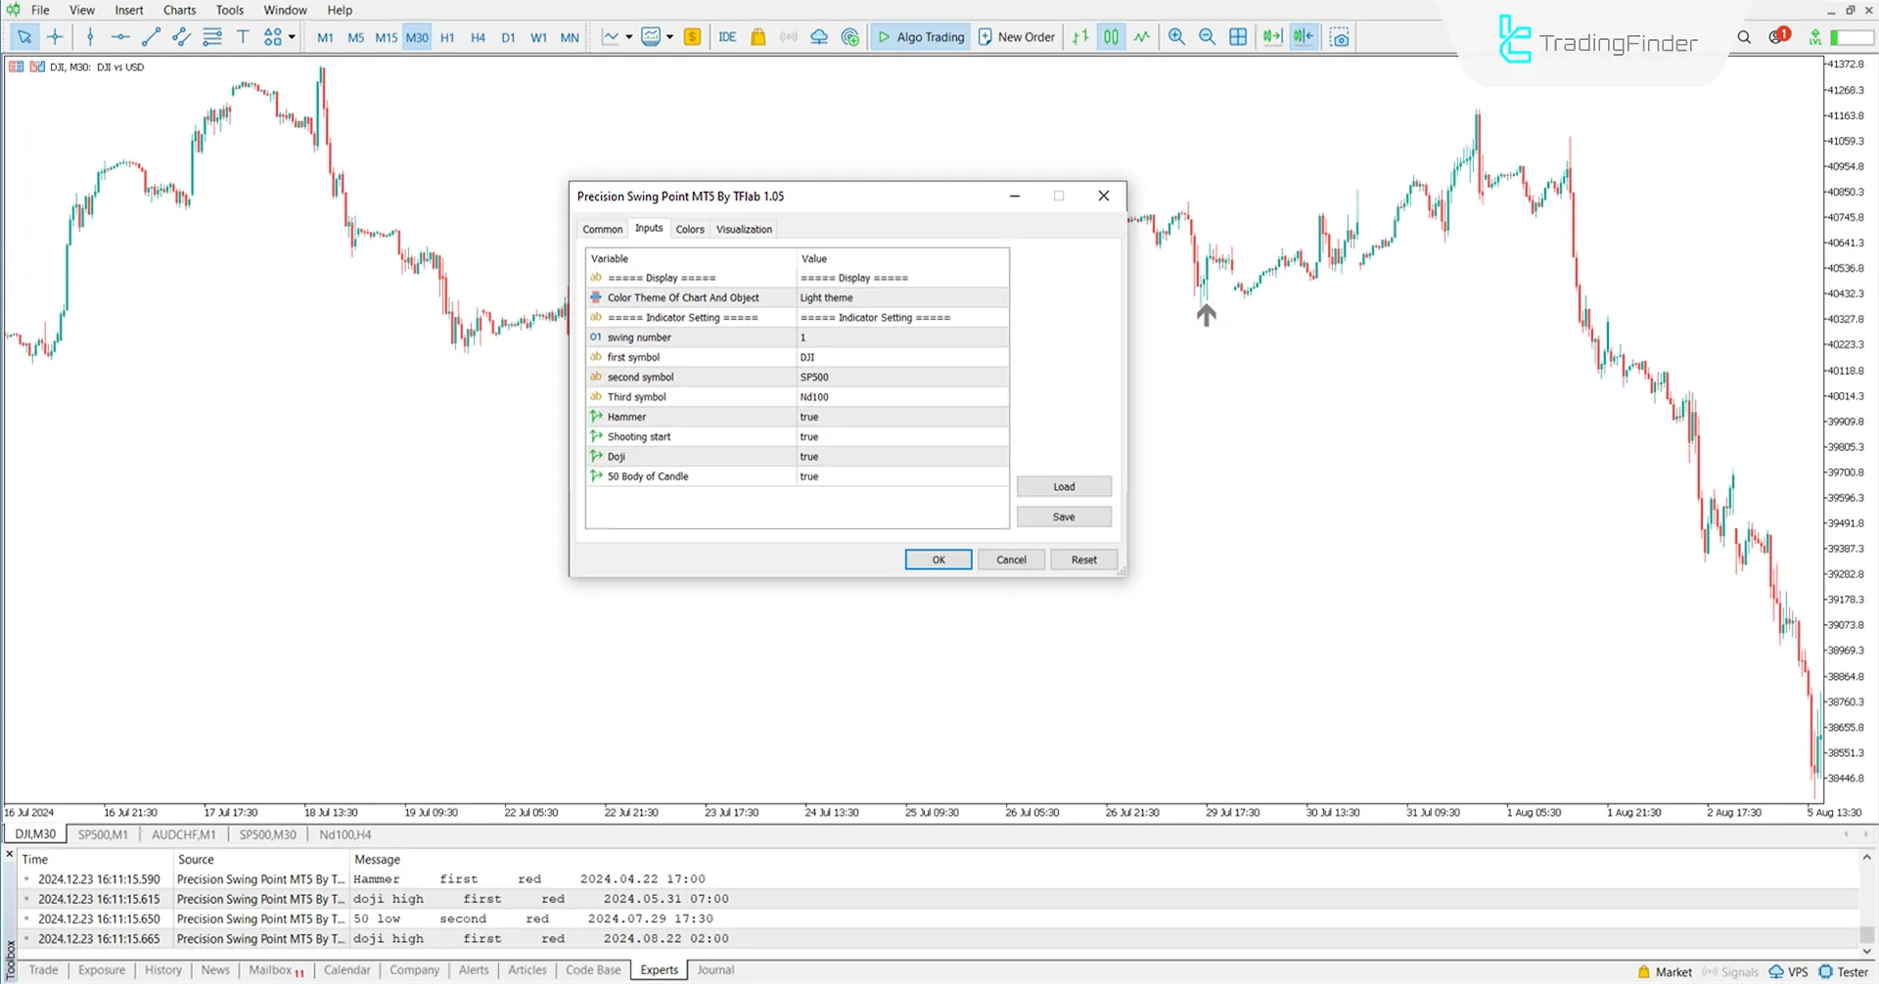This screenshot has width=1879, height=984.
Task: Zoom in on the chart with the magnifier
Action: [x=1176, y=36]
